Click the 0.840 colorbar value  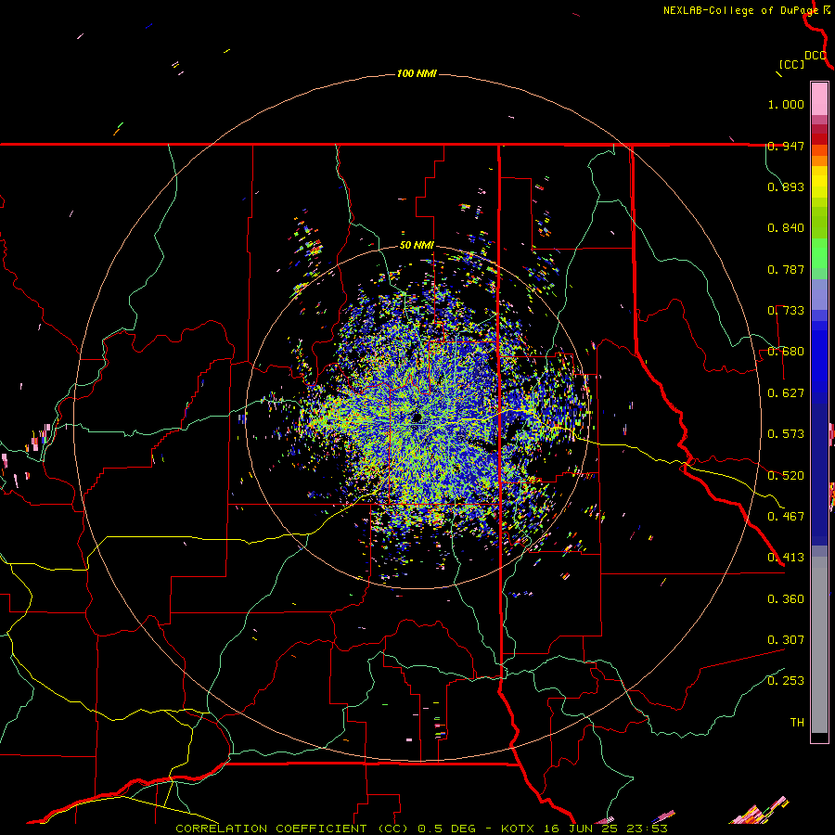click(x=786, y=228)
